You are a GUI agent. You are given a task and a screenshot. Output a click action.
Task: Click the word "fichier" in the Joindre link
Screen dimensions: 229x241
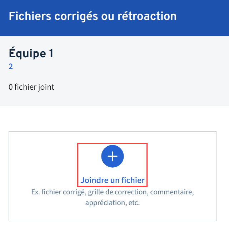click(133, 180)
